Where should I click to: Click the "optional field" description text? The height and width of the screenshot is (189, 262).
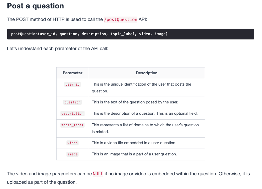tap(144, 113)
